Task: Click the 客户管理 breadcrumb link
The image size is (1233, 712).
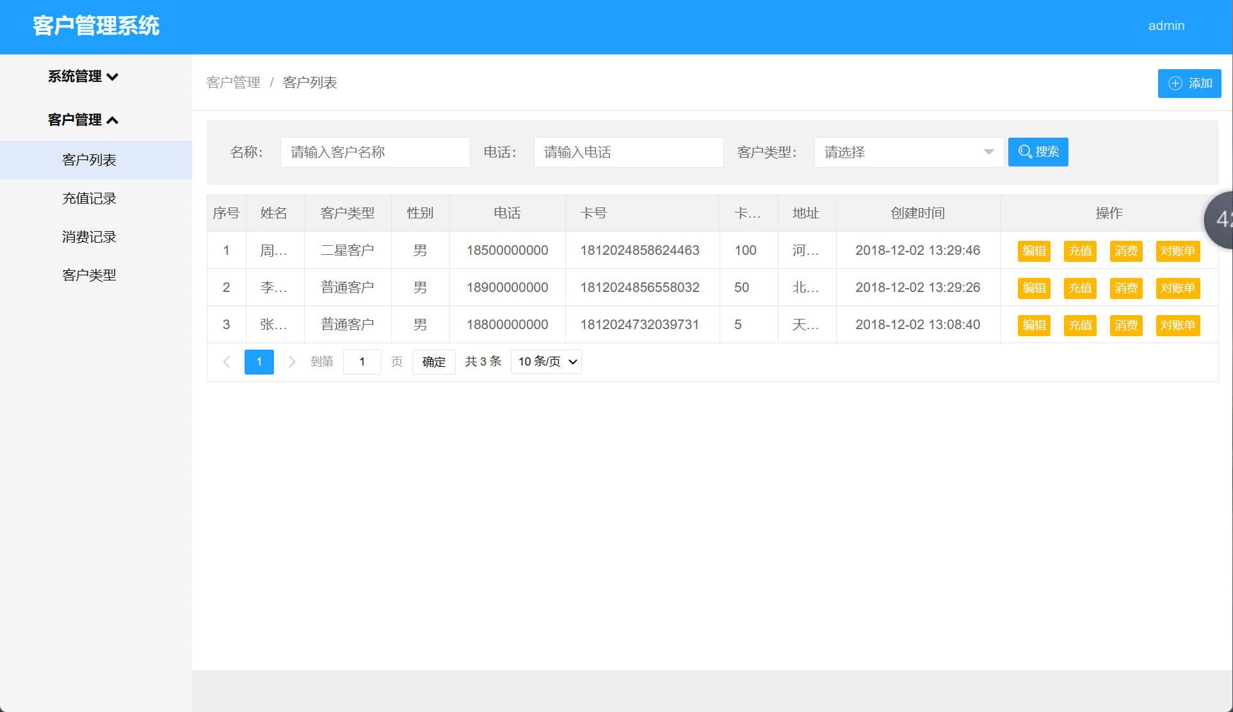Action: click(233, 82)
